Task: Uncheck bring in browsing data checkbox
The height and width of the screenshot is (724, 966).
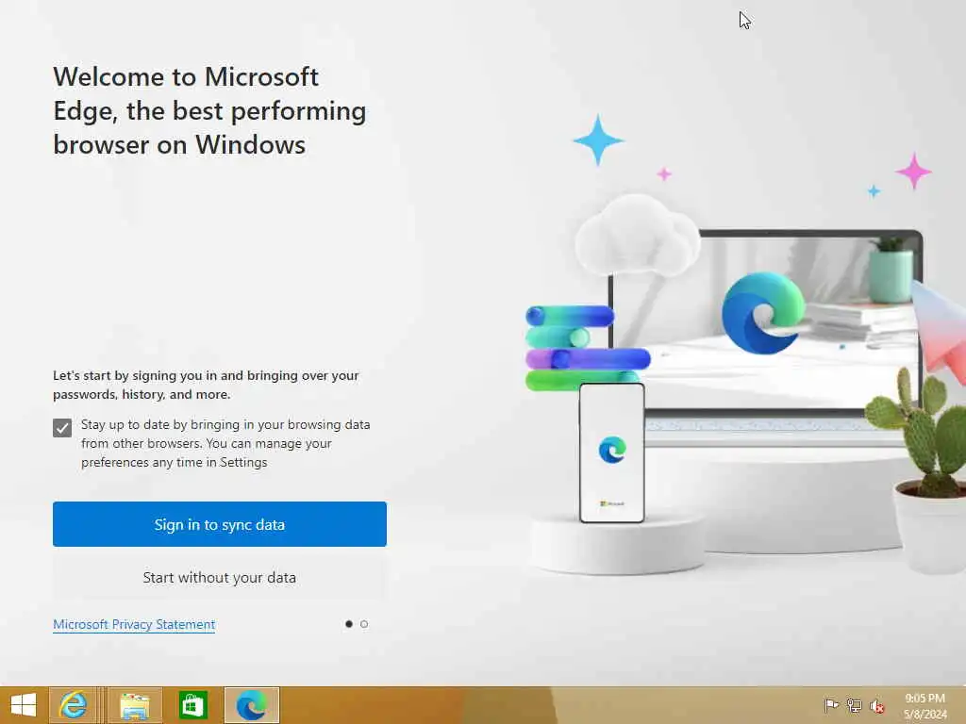Action: pyautogui.click(x=62, y=427)
